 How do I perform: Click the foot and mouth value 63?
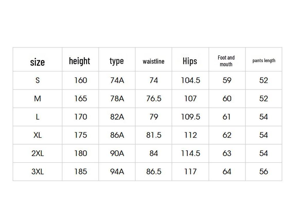(227, 153)
